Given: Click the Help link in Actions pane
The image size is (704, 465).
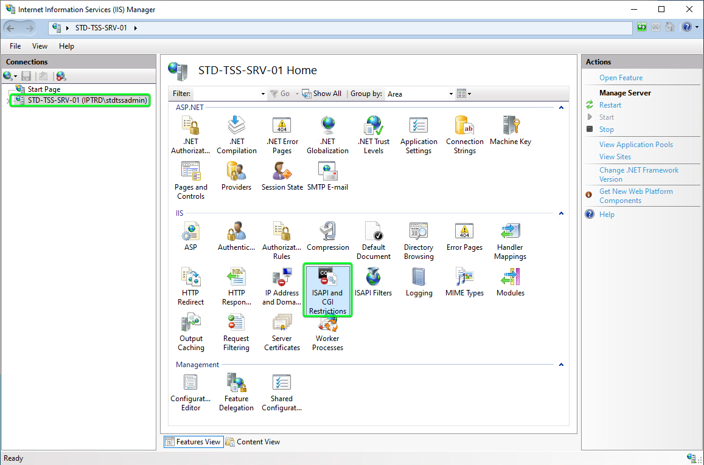Looking at the screenshot, I should pos(607,215).
